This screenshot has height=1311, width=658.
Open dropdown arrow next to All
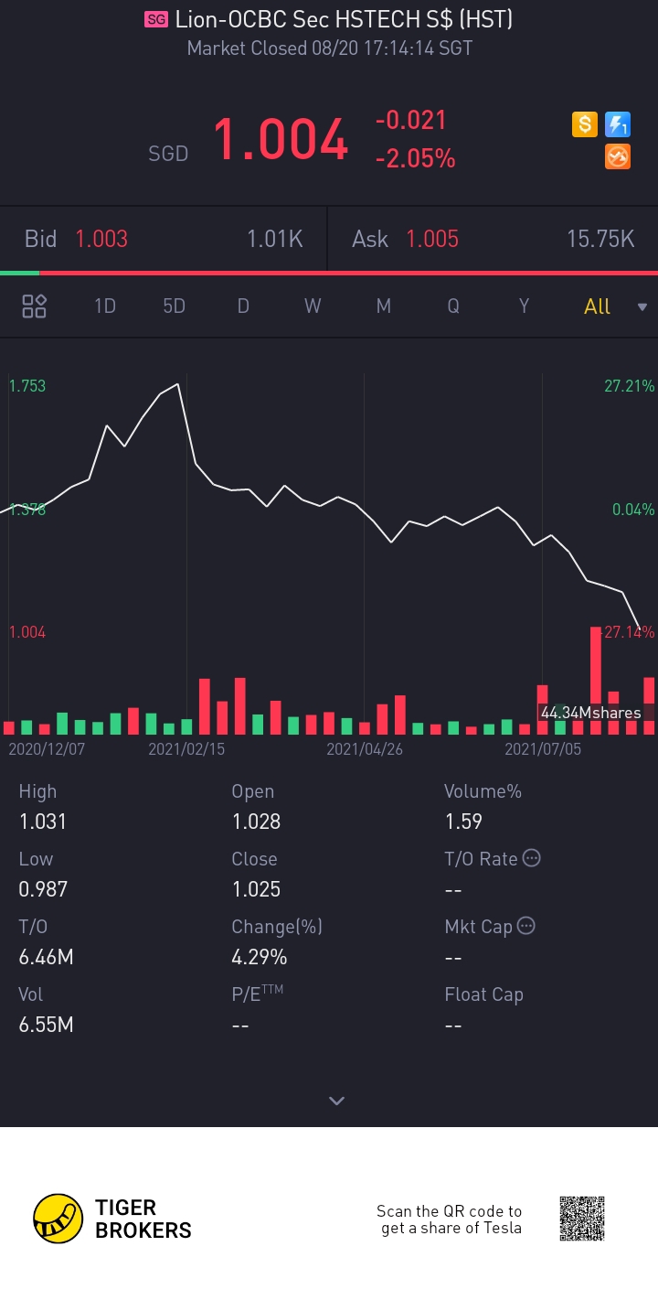click(x=642, y=307)
